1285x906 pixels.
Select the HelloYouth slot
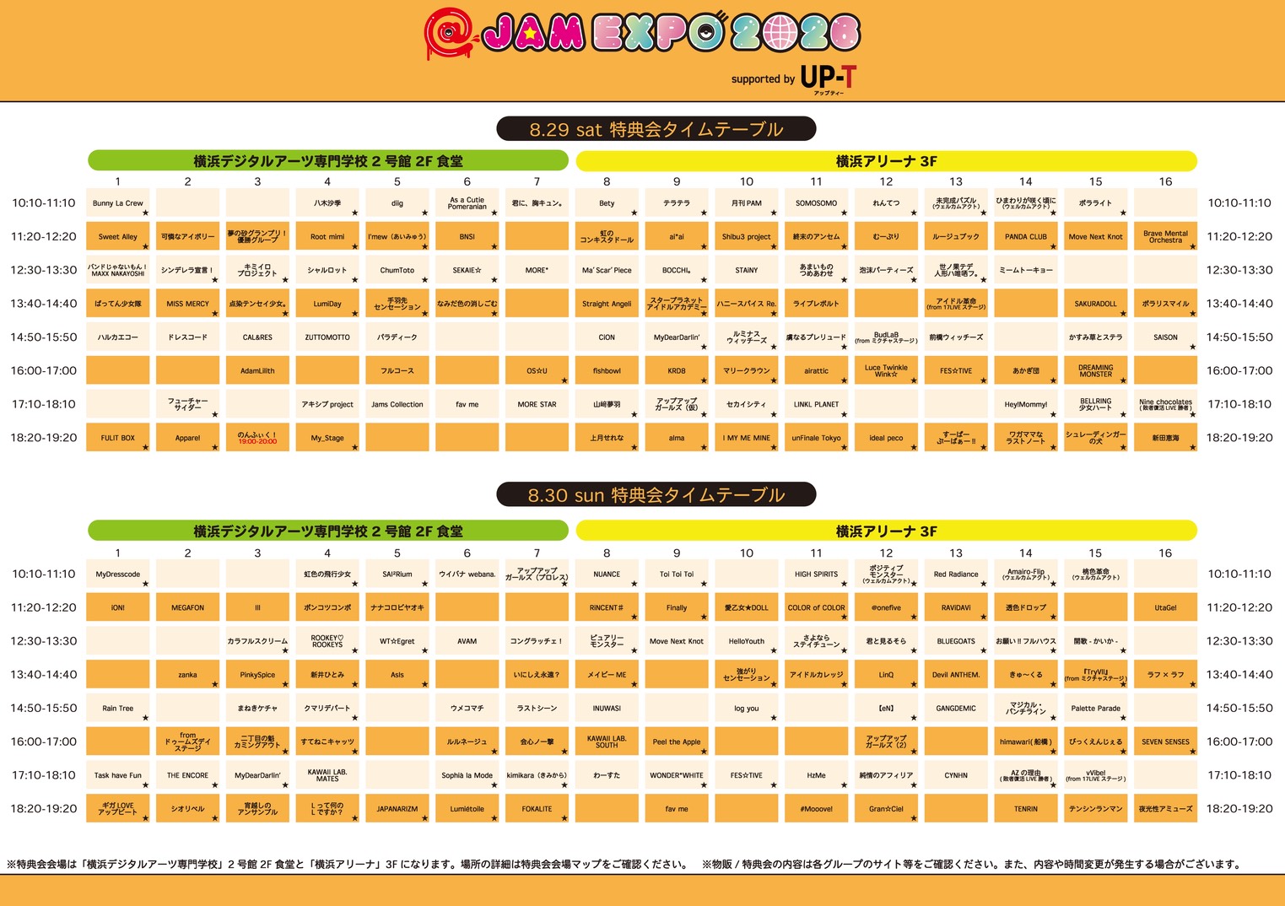(747, 641)
